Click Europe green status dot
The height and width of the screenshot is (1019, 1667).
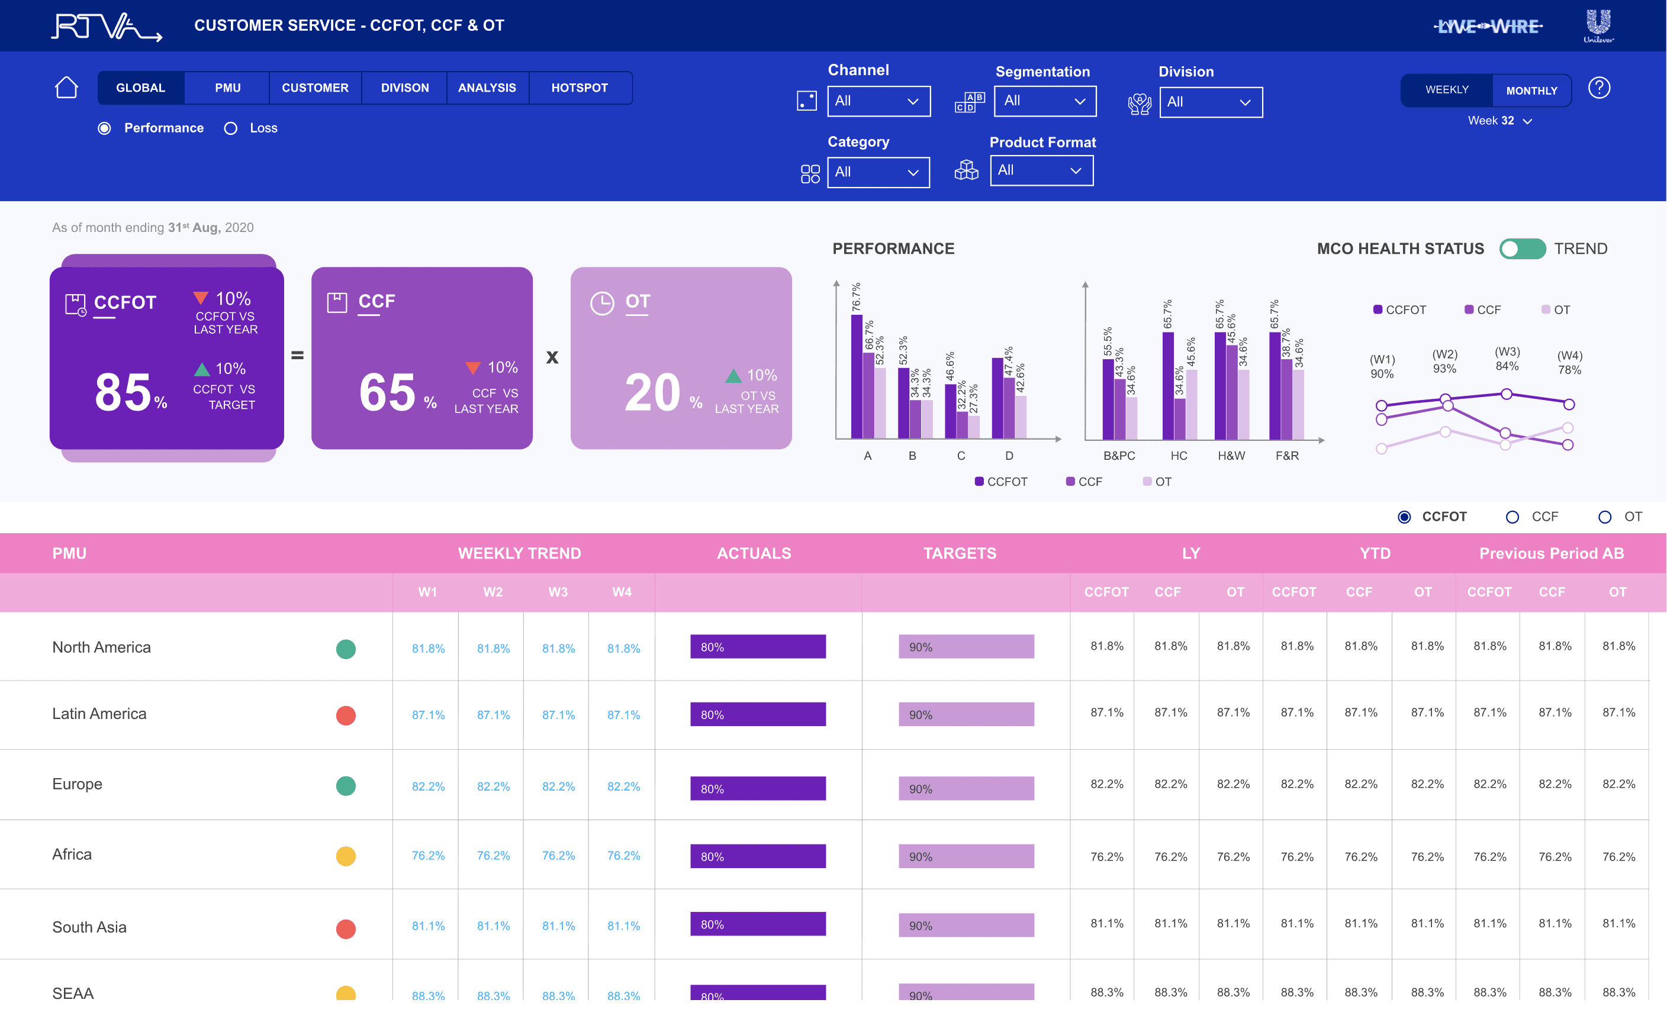pyautogui.click(x=346, y=786)
